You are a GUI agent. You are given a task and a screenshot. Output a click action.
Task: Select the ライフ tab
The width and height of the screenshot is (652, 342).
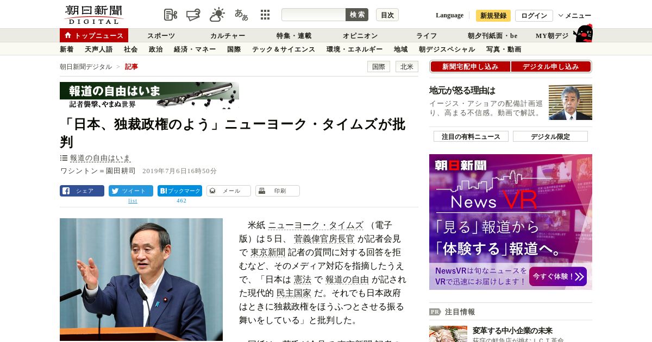[x=427, y=36]
